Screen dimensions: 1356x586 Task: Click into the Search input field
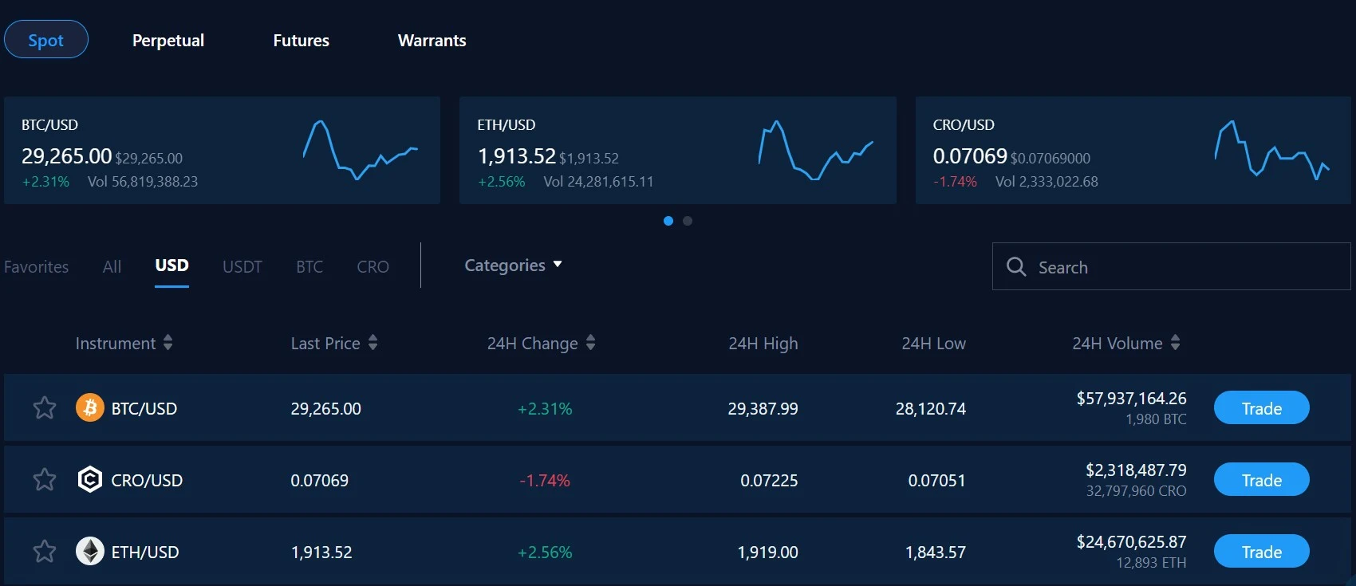pos(1171,266)
